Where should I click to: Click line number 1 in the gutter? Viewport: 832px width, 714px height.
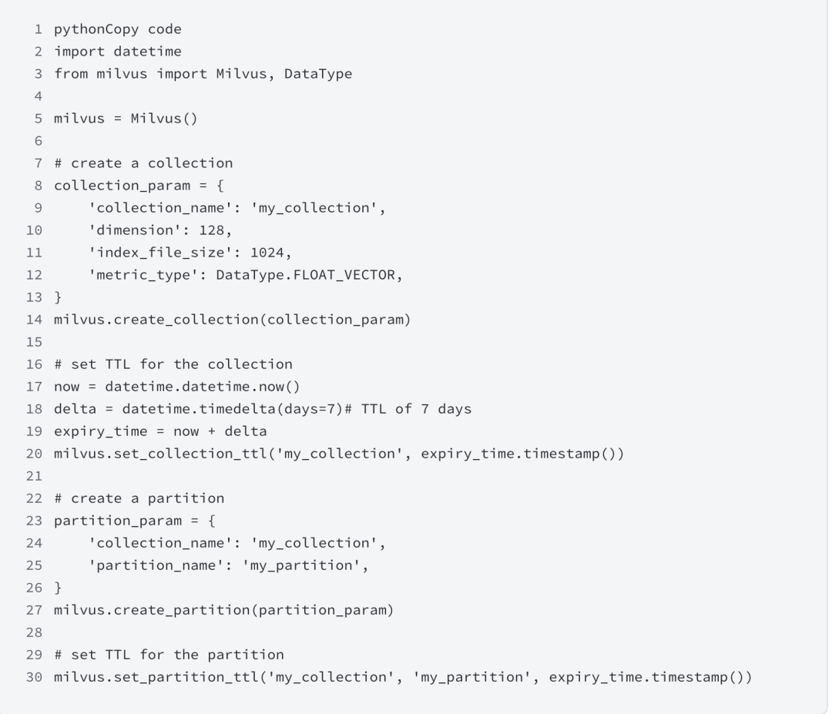pyautogui.click(x=39, y=29)
